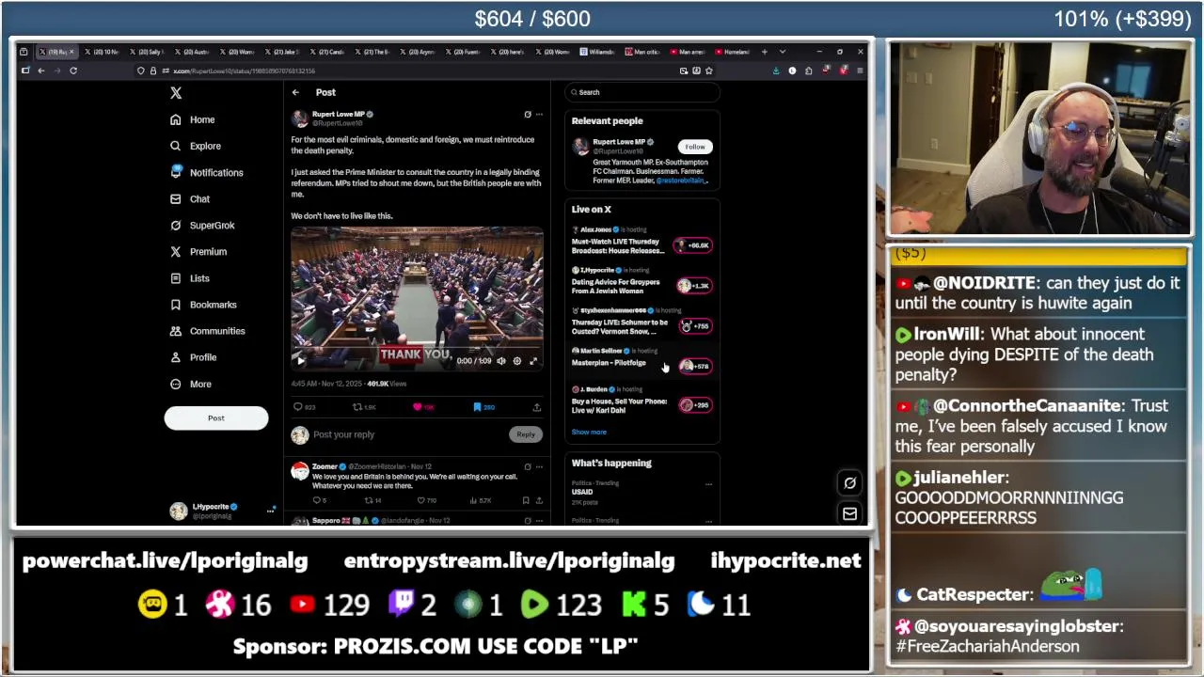Screen dimensions: 1204x677
Task: Open Chat in the sidebar
Action: tap(190, 198)
